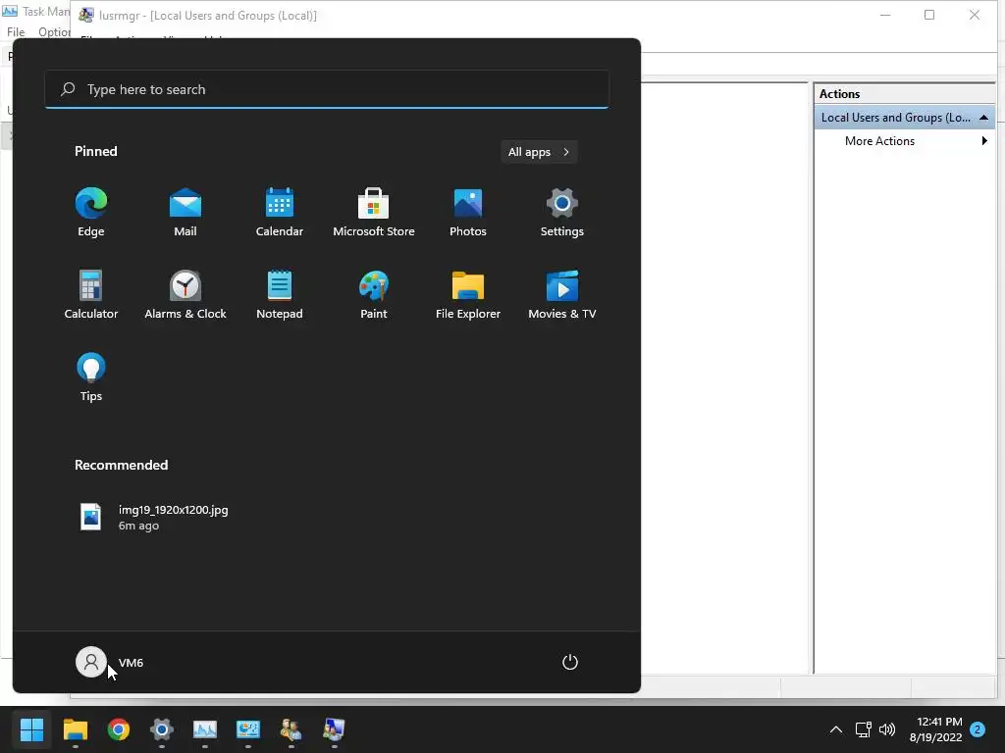Click the Start menu search field
Image resolution: width=1005 pixels, height=753 pixels.
click(327, 89)
